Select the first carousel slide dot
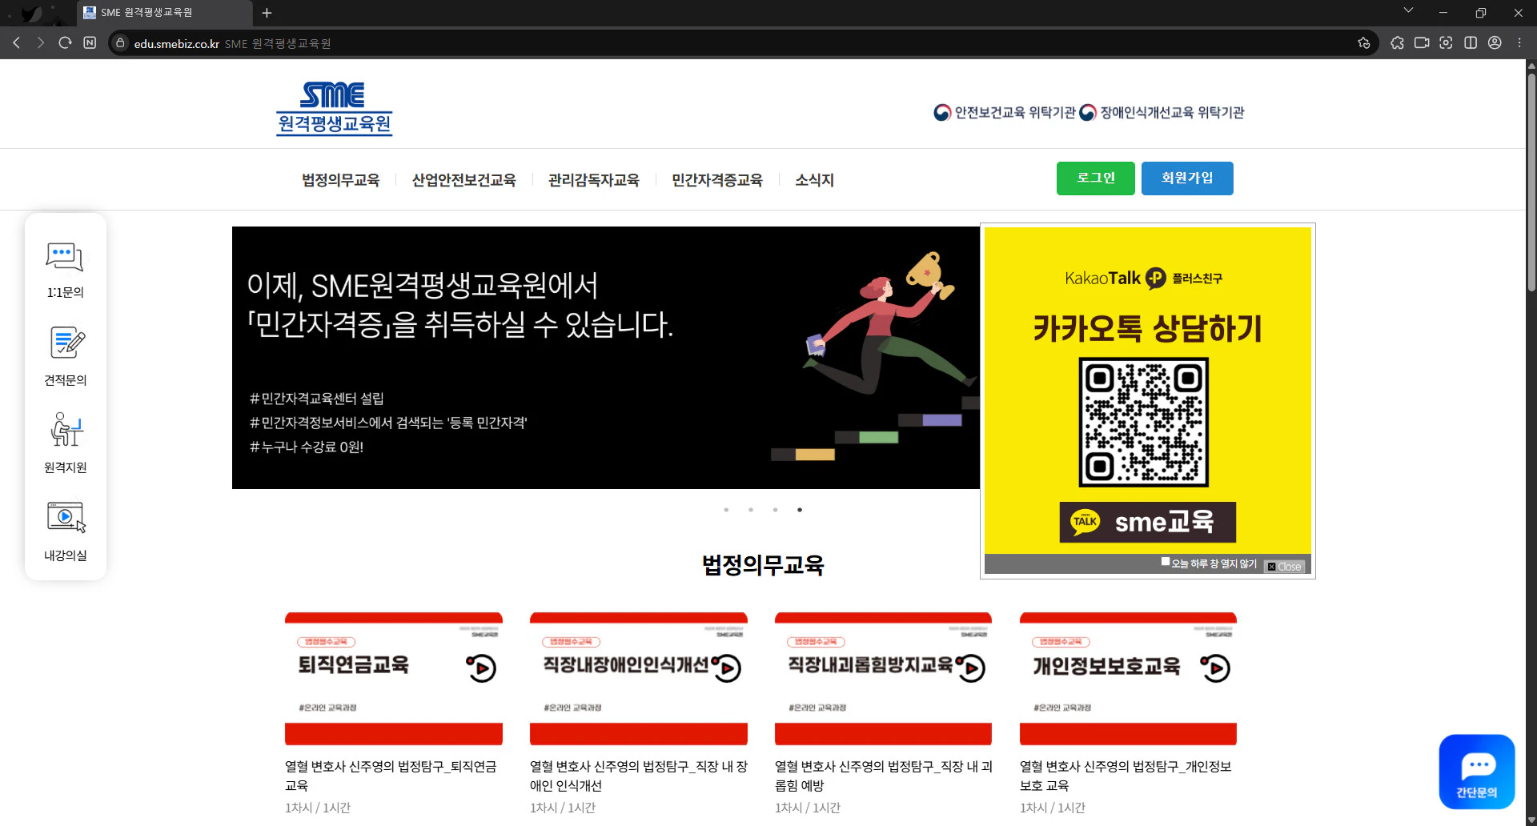Screen dimensions: 1537x826 coord(726,510)
